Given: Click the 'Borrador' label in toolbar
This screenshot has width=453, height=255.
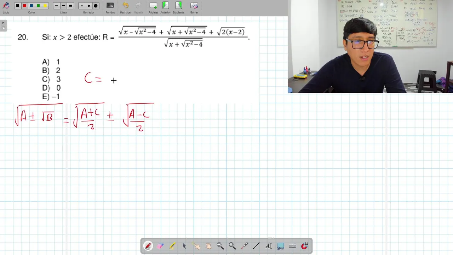Looking at the screenshot, I should click(88, 12).
